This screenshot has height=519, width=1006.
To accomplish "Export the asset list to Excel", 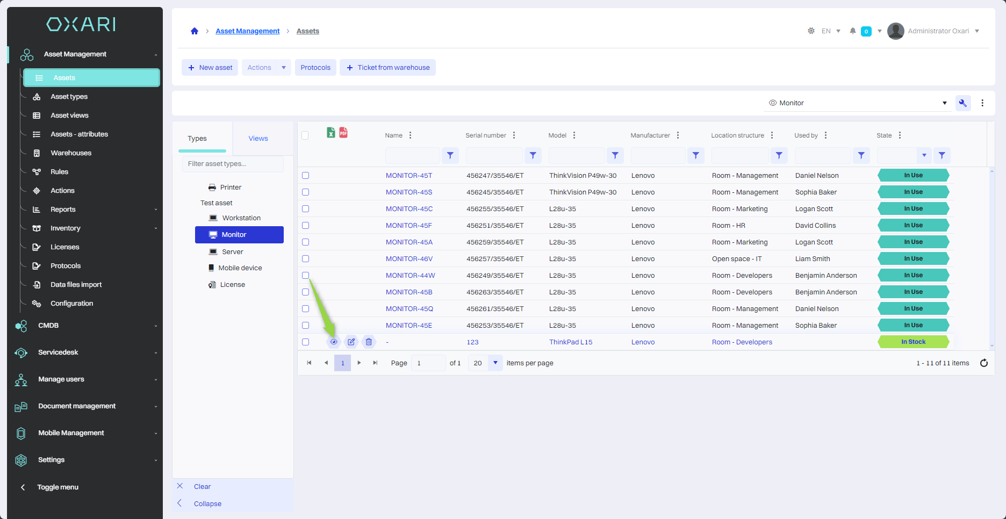I will (x=331, y=133).
